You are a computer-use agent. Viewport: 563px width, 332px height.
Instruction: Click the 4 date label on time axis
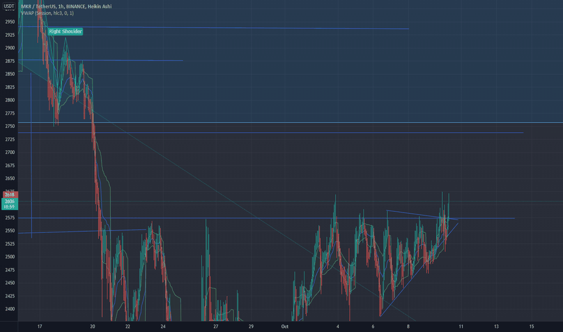point(338,327)
